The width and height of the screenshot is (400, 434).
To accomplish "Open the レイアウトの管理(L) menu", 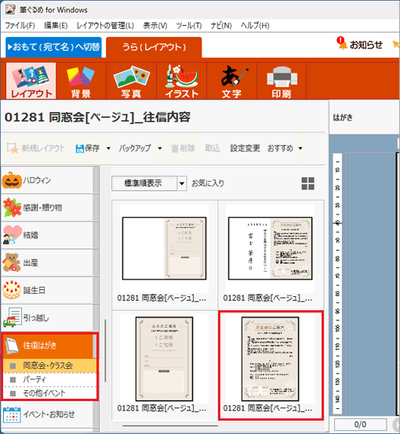I will click(x=105, y=26).
